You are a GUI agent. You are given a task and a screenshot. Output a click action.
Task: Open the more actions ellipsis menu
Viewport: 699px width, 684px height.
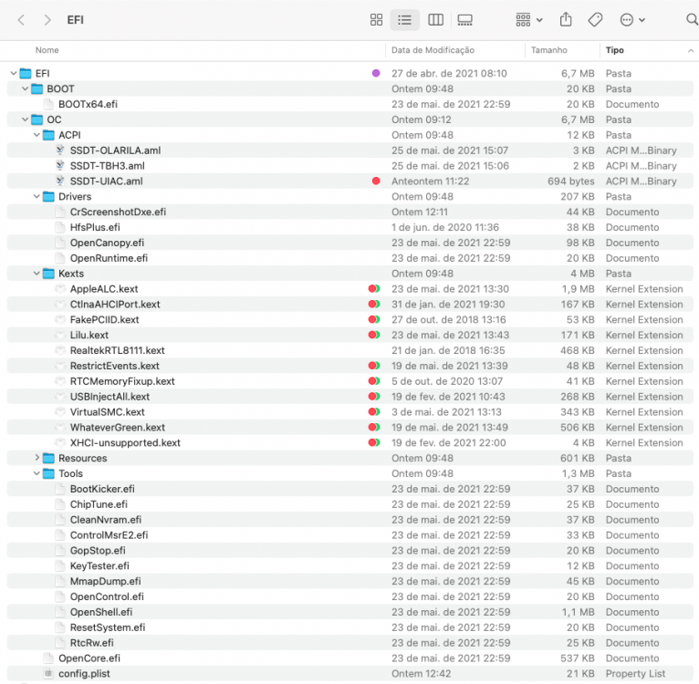point(632,19)
